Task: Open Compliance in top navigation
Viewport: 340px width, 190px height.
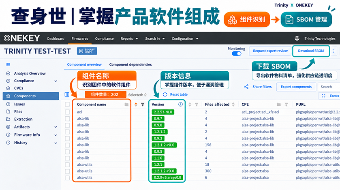Action: (x=104, y=38)
